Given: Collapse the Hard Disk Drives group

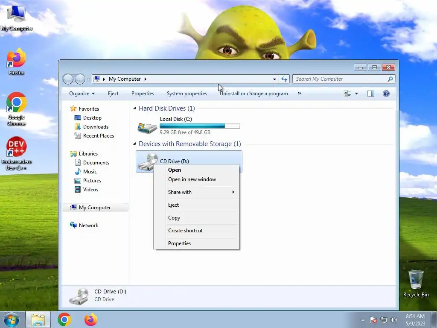Looking at the screenshot, I should click(x=134, y=108).
